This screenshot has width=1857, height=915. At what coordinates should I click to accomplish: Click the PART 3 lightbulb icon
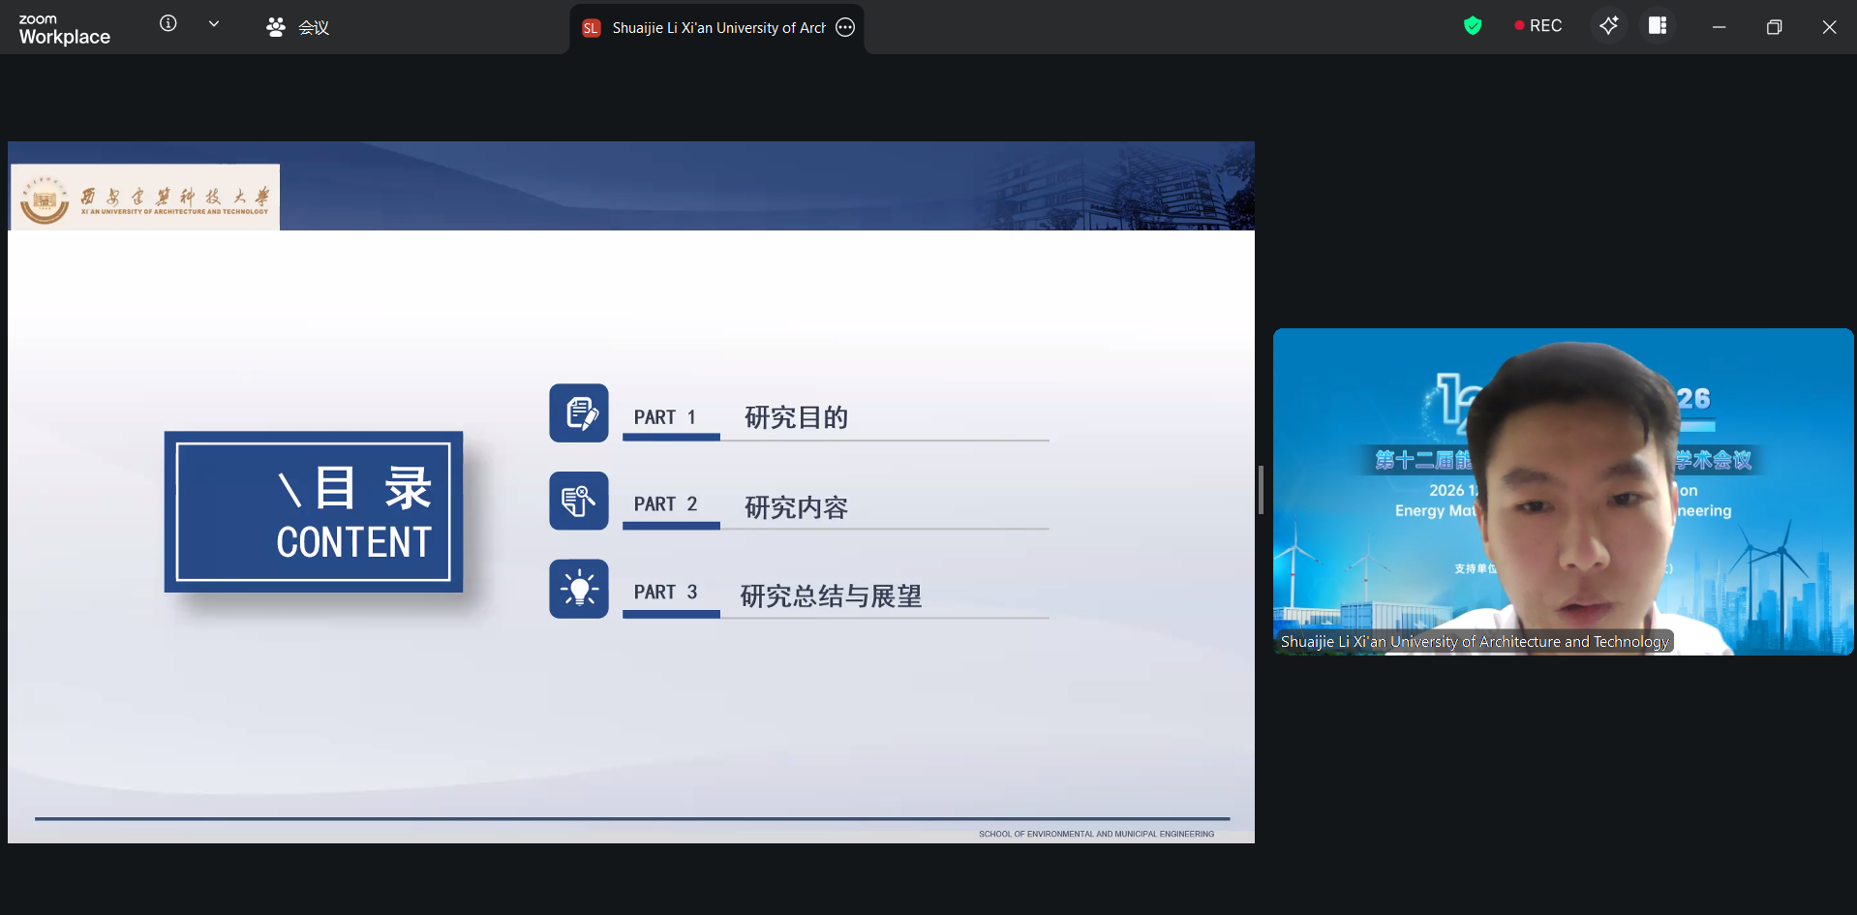(x=579, y=589)
